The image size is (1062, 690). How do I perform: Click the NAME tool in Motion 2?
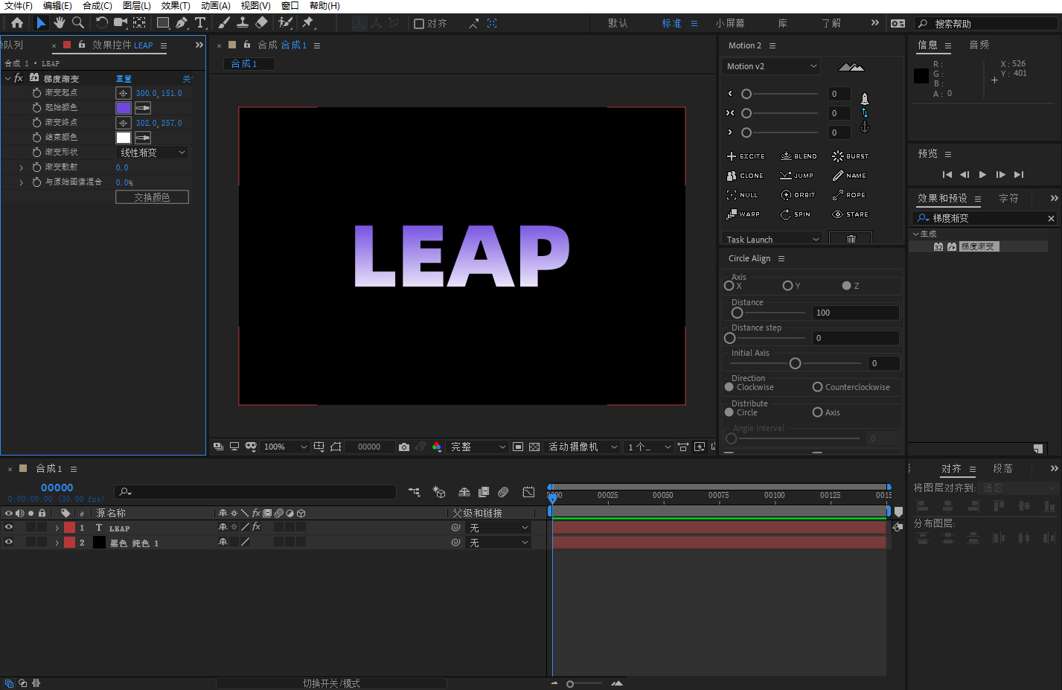[849, 176]
